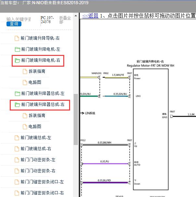Click the <<返回 back link
Image resolution: width=196 pixels, height=197 pixels.
pos(90,16)
